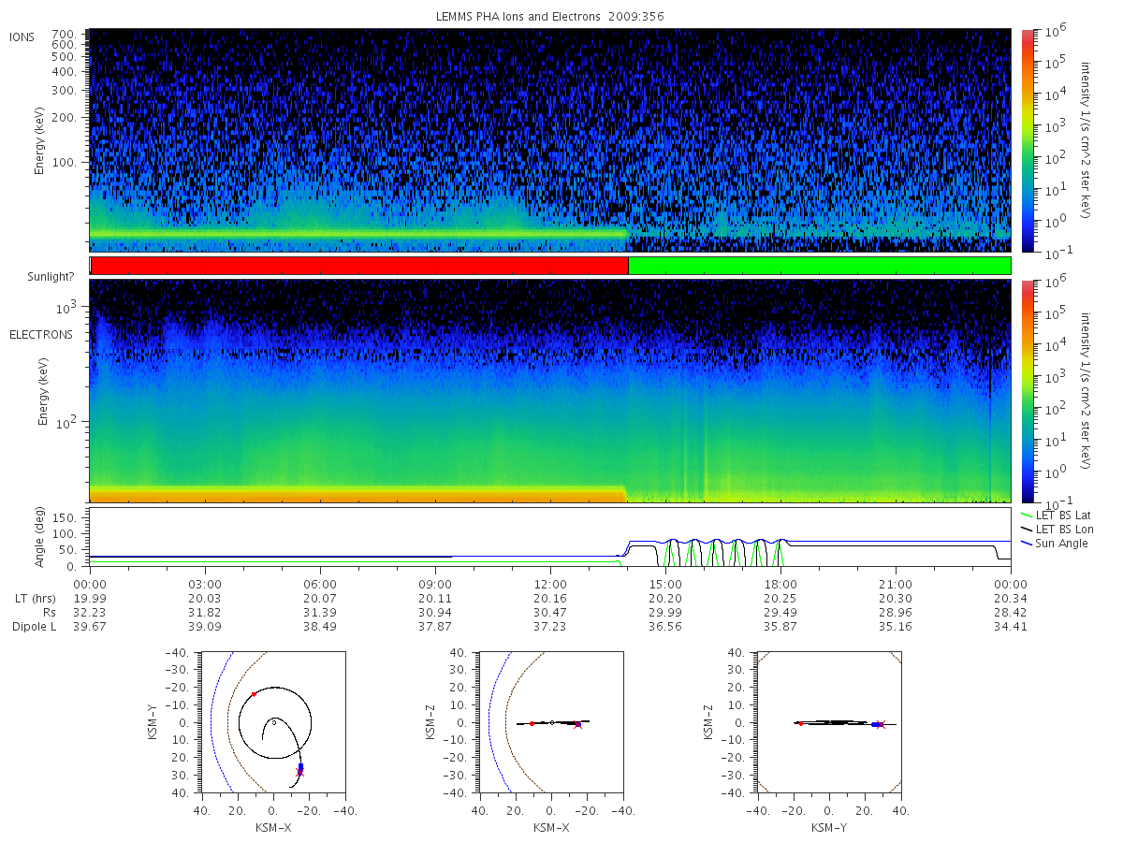Click the electrons intensity color bar
The image size is (1123, 842).
(1028, 391)
